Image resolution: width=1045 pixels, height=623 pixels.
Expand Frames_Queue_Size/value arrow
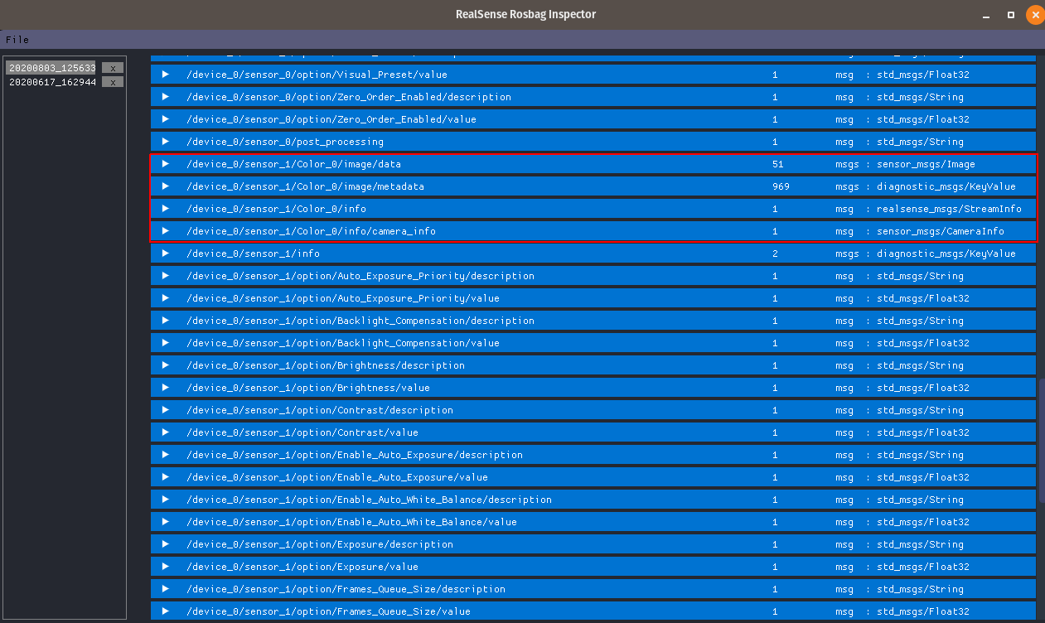tap(165, 611)
